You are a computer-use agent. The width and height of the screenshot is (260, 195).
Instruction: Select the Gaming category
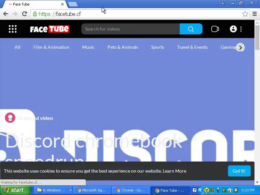(228, 47)
